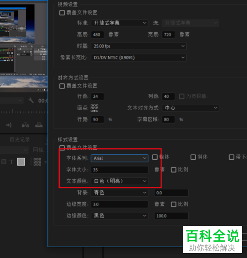247x258 pixels.
Task: Open the pixel aspect ratio dropdown D1/DV NTSC
Action: 139,58
